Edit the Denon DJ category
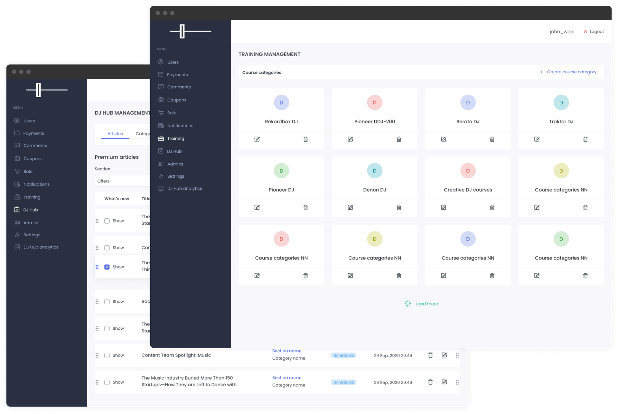This screenshot has width=618, height=414. click(x=350, y=207)
